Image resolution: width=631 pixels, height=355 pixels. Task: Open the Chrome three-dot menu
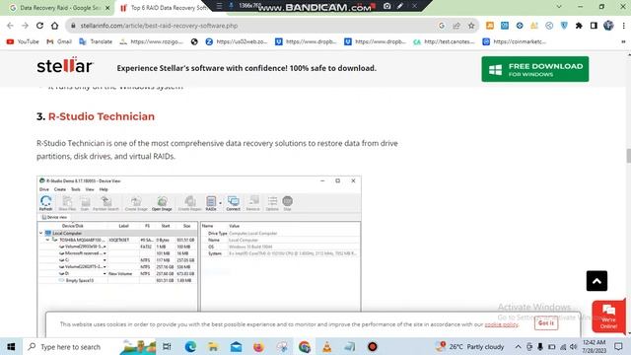(x=623, y=26)
